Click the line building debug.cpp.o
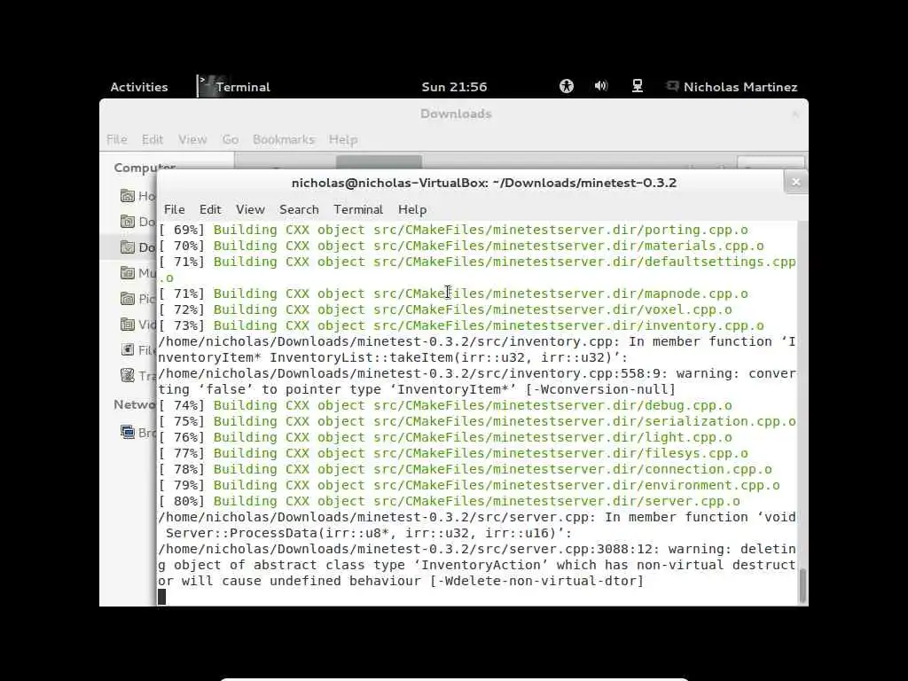Viewport: 908px width, 681px height. pos(445,406)
